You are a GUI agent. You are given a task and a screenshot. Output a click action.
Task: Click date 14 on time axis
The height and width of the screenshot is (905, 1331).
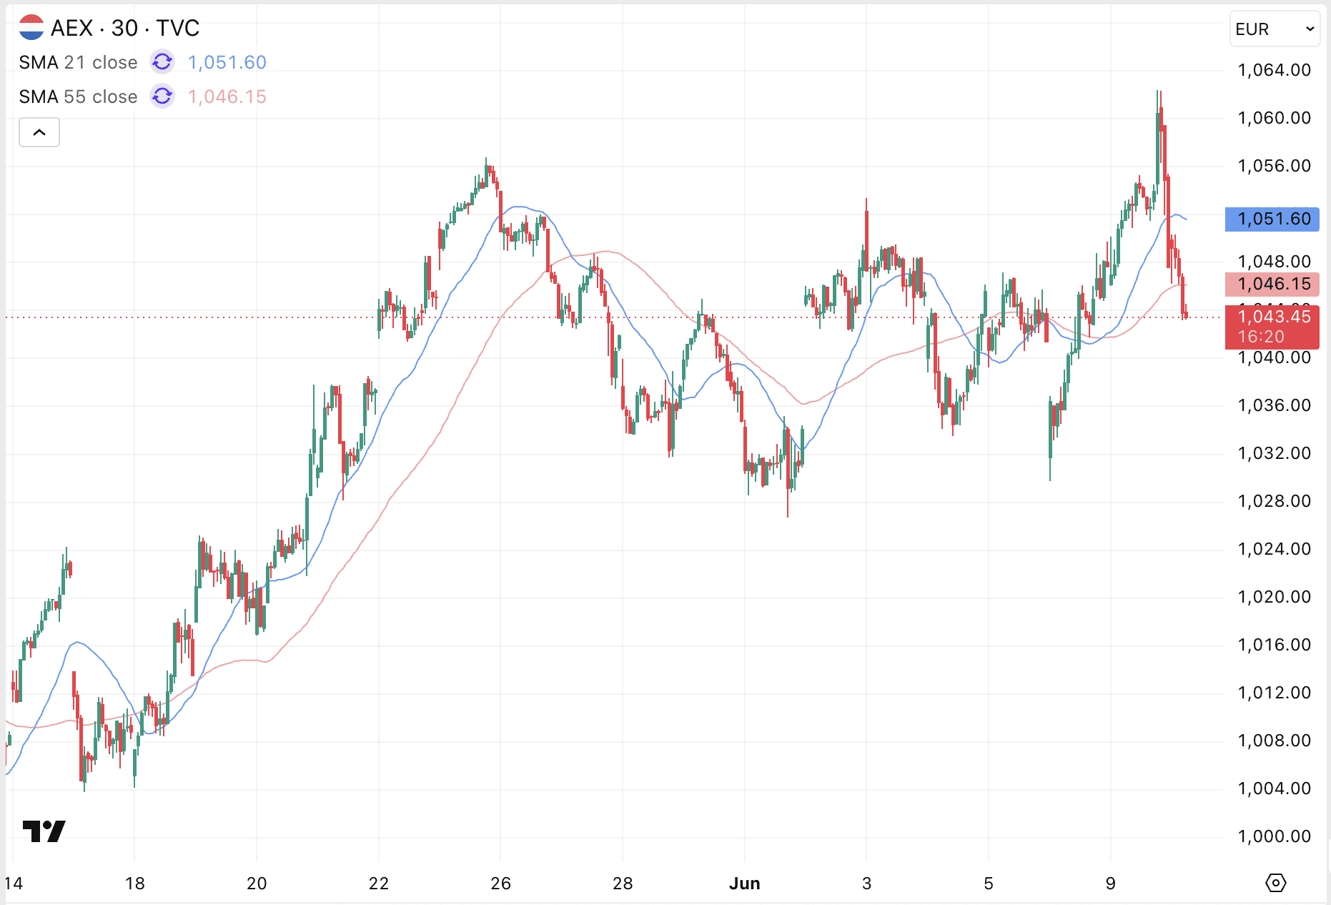14,884
